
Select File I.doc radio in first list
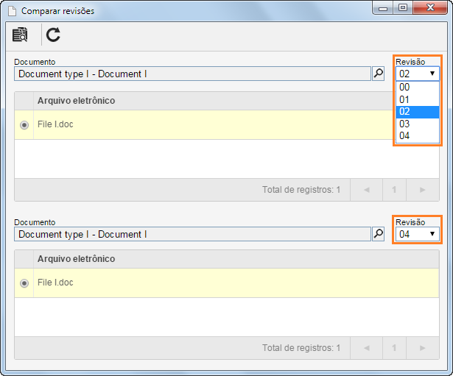tap(24, 125)
